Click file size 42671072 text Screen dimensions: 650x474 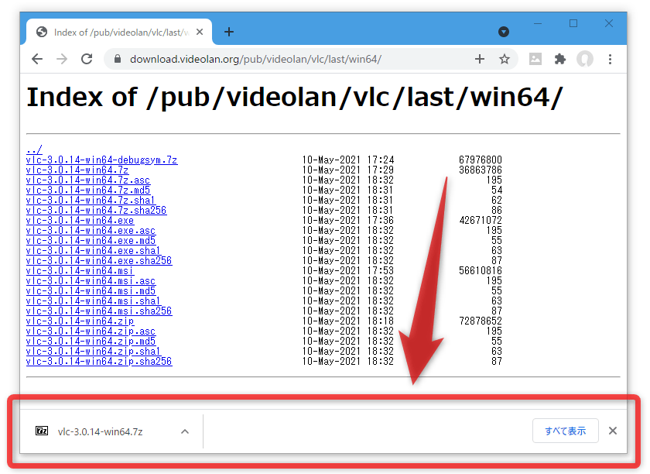point(481,221)
